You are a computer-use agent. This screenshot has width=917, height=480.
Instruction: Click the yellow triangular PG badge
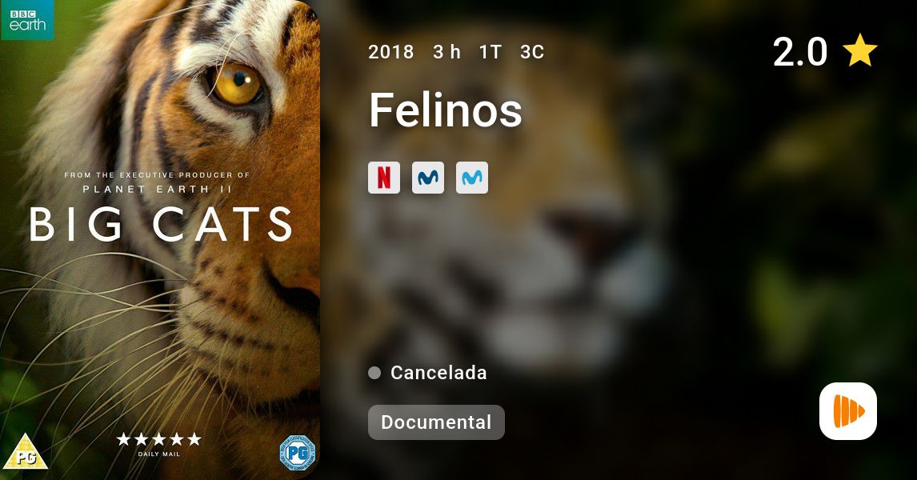(x=25, y=451)
